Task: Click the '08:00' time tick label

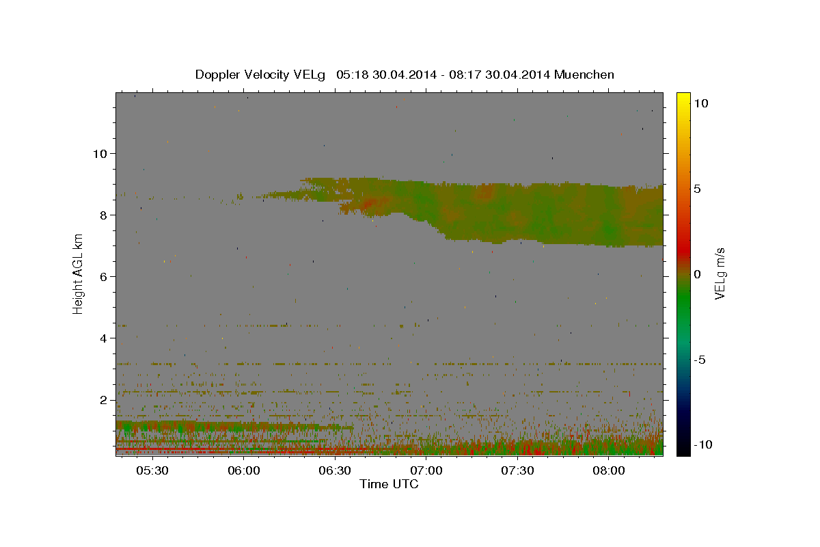Action: coord(608,471)
